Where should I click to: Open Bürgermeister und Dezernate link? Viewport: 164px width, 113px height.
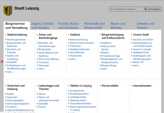16,44
